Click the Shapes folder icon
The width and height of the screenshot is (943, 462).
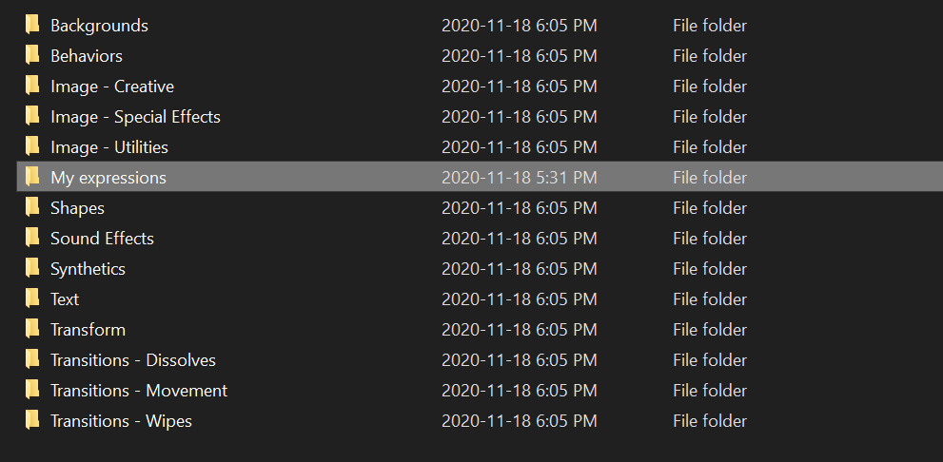(32, 207)
